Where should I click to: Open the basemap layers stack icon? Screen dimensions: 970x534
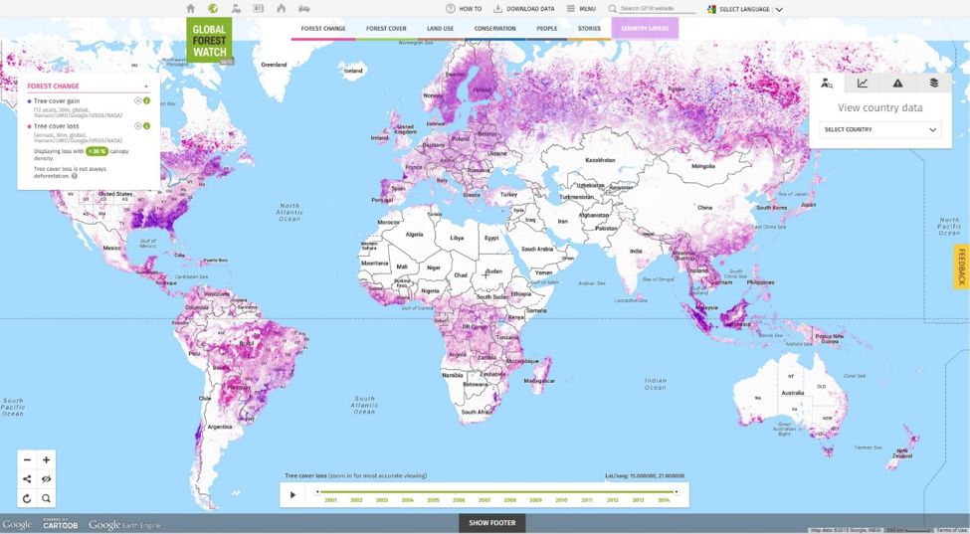click(x=933, y=84)
